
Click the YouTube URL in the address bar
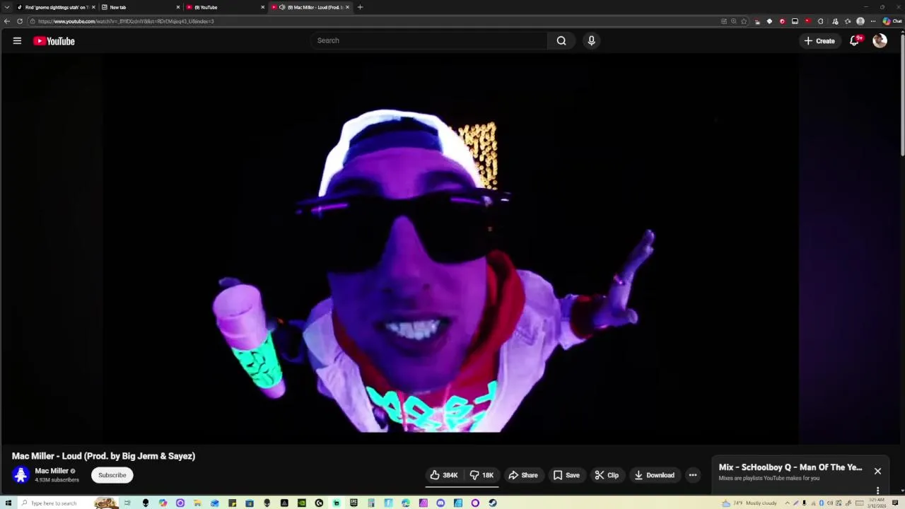click(126, 21)
